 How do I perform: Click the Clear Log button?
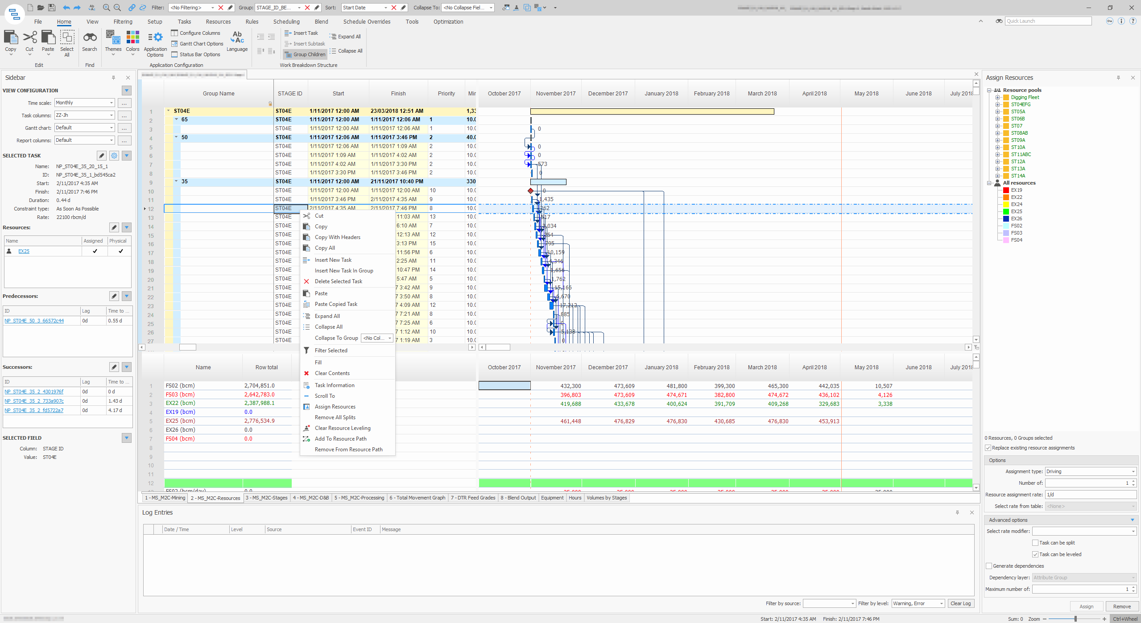tap(961, 603)
